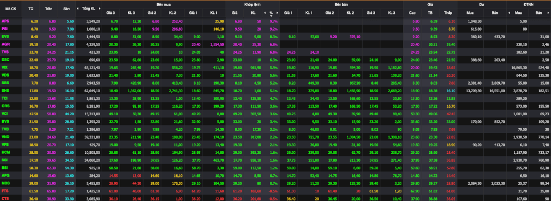
Task: Sort by the Sàn floor price header
Action: point(66,9)
